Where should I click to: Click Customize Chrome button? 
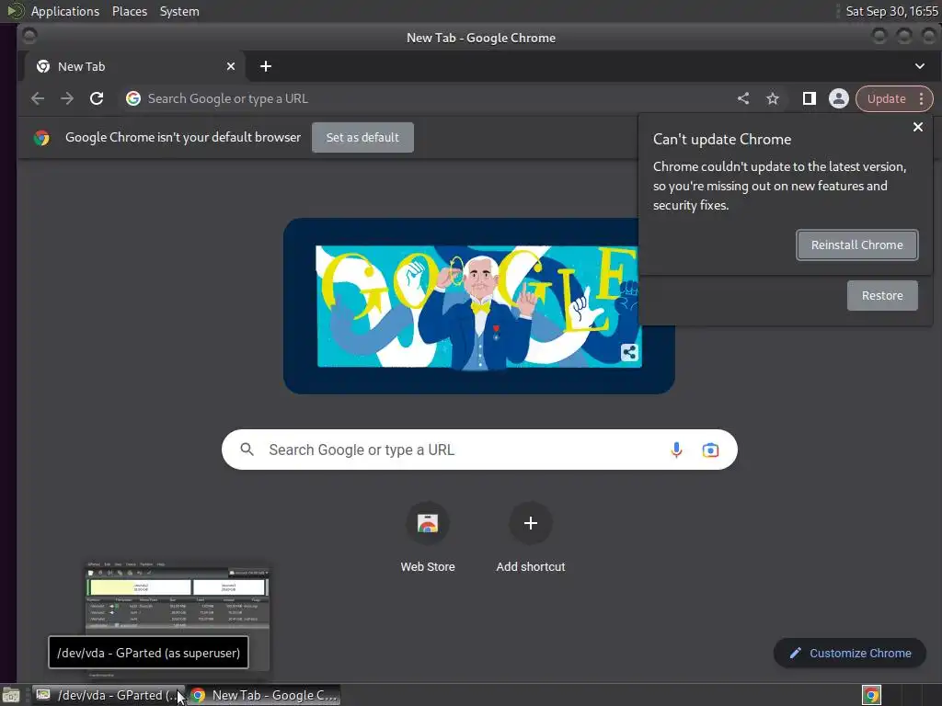coord(849,654)
